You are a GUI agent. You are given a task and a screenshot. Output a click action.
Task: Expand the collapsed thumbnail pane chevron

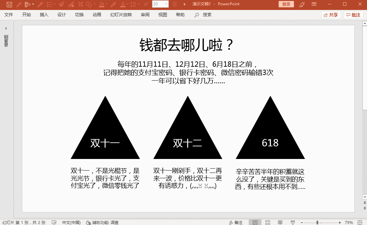pyautogui.click(x=6, y=28)
